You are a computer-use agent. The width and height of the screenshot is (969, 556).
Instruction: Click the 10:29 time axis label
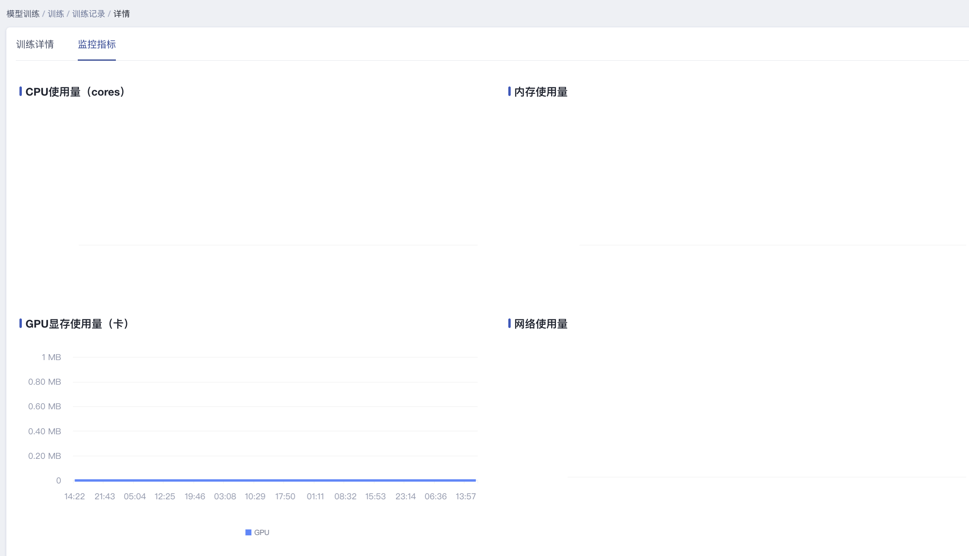[x=255, y=497]
